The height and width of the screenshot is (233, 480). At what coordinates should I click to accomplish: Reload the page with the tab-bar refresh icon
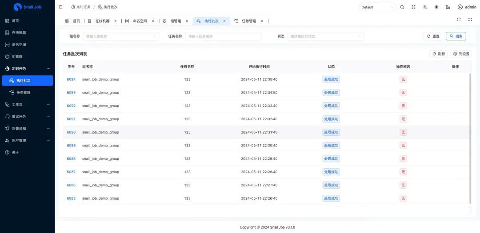[x=459, y=20]
